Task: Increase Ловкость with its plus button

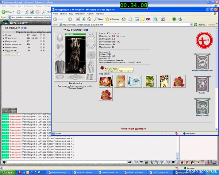Action: click(44, 38)
